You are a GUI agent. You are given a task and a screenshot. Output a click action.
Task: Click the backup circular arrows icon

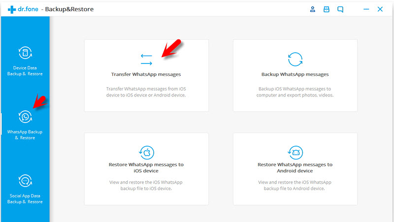[295, 59]
